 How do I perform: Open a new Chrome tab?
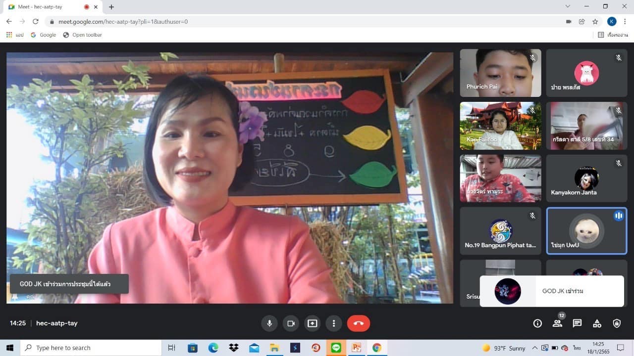[111, 7]
